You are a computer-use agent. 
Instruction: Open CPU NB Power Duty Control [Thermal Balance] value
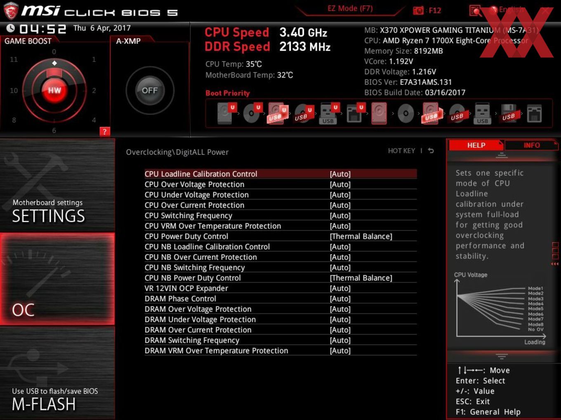tap(361, 278)
